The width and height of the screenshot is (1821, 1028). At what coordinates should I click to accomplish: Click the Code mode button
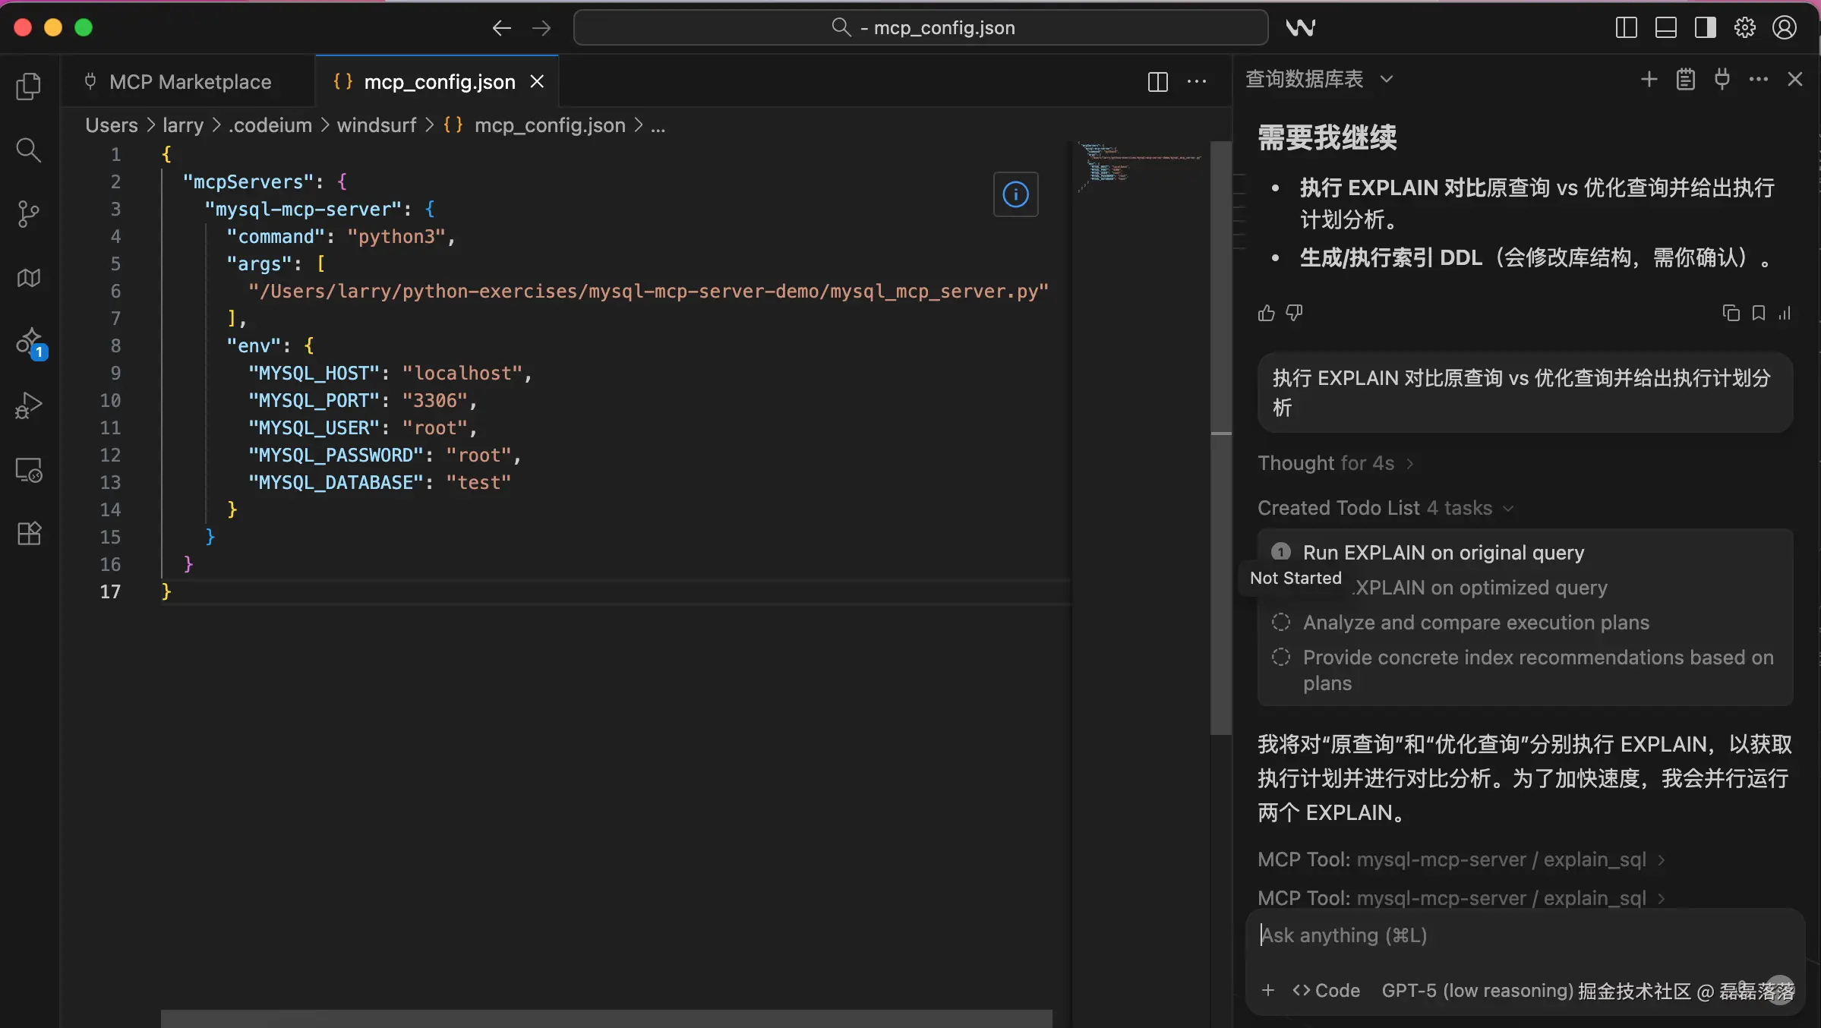coord(1327,991)
